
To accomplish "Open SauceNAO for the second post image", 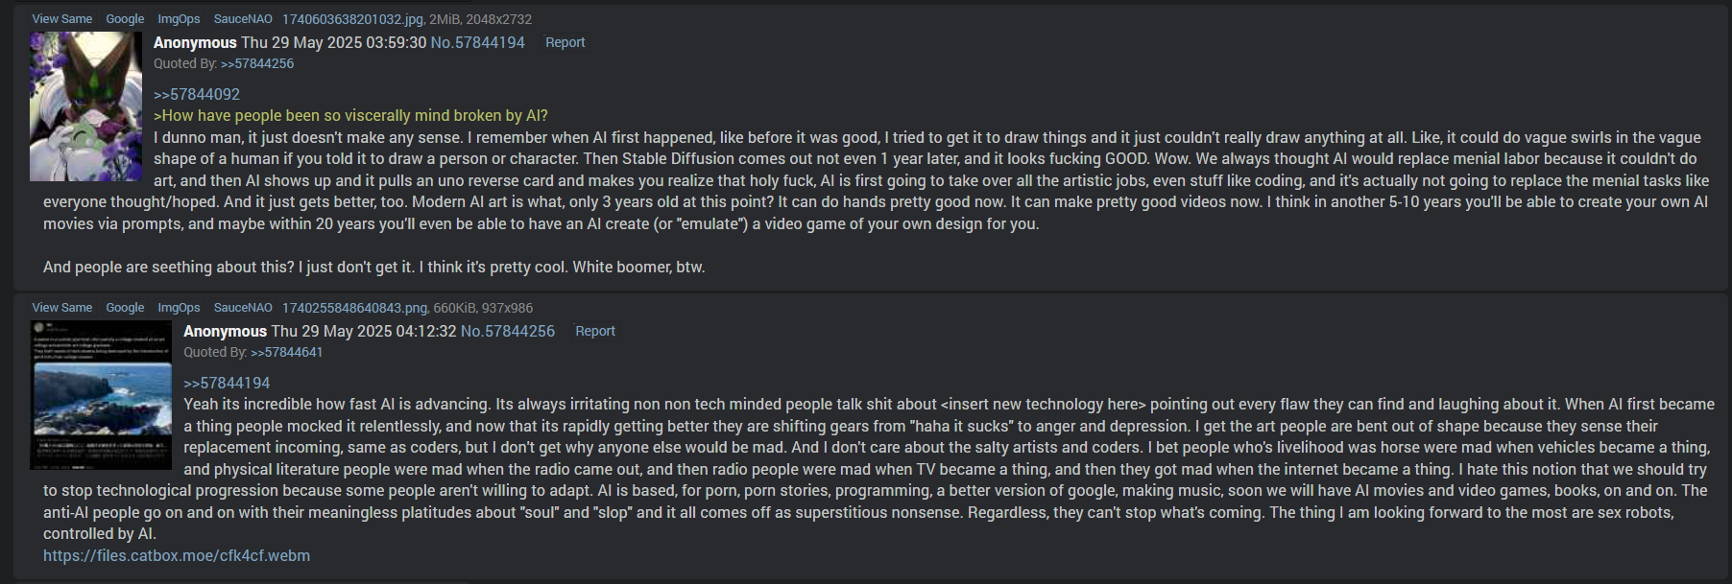I will (243, 308).
